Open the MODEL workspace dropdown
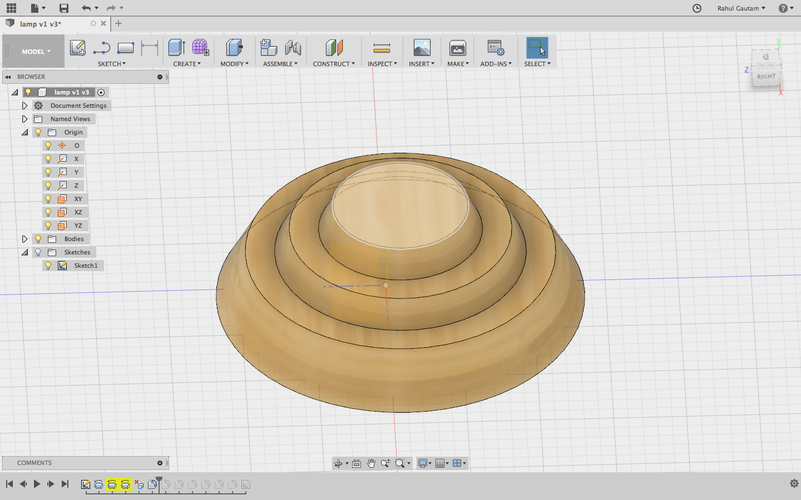Image resolution: width=801 pixels, height=500 pixels. point(36,52)
